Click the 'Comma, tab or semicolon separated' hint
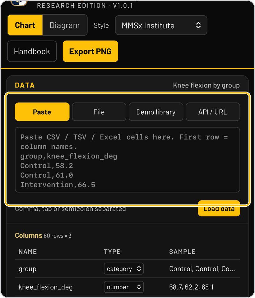Viewport: 255px width, 298px height. [70, 209]
